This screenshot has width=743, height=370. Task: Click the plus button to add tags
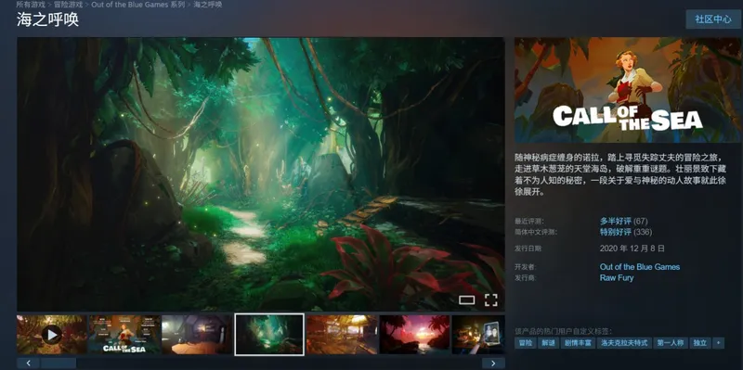pos(718,343)
